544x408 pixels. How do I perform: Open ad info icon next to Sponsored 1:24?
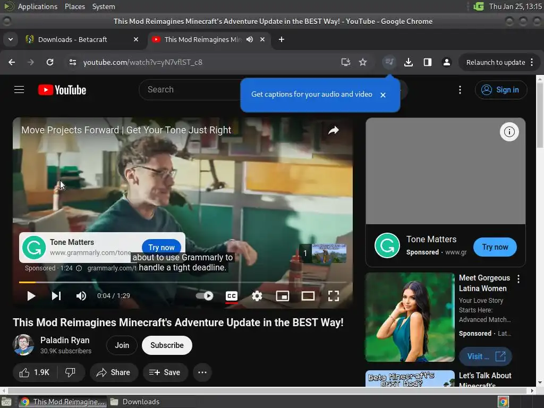(x=79, y=268)
